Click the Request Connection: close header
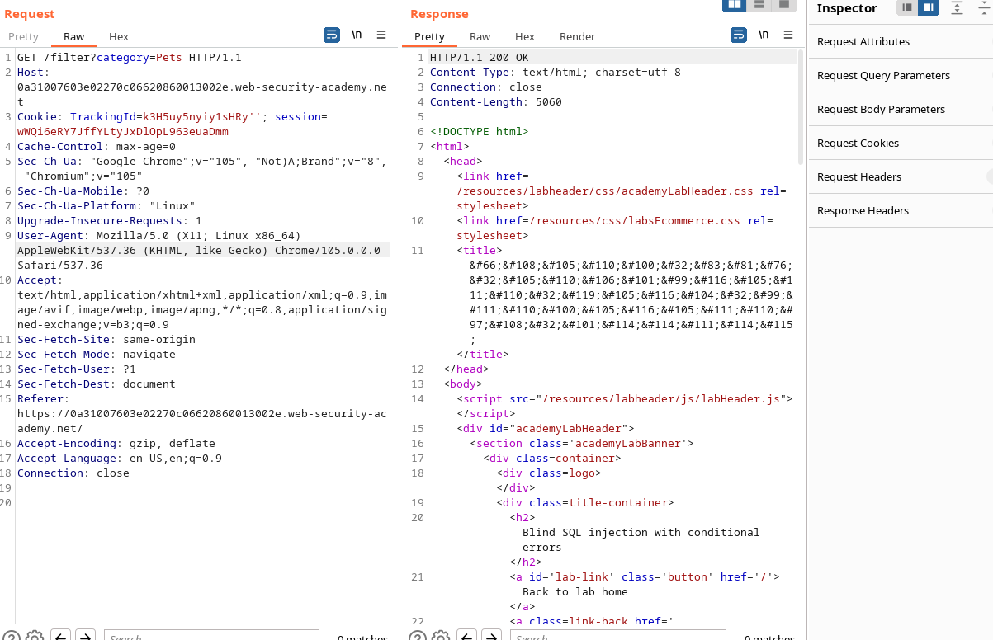Screen dimensions: 993x640 (73, 473)
